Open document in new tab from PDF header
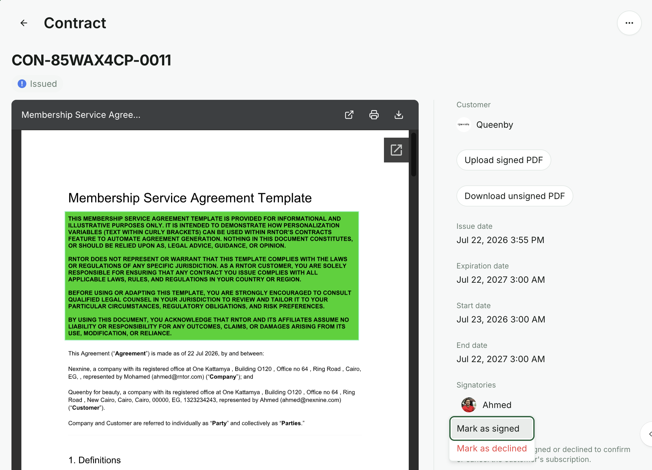Image resolution: width=652 pixels, height=470 pixels. tap(349, 115)
